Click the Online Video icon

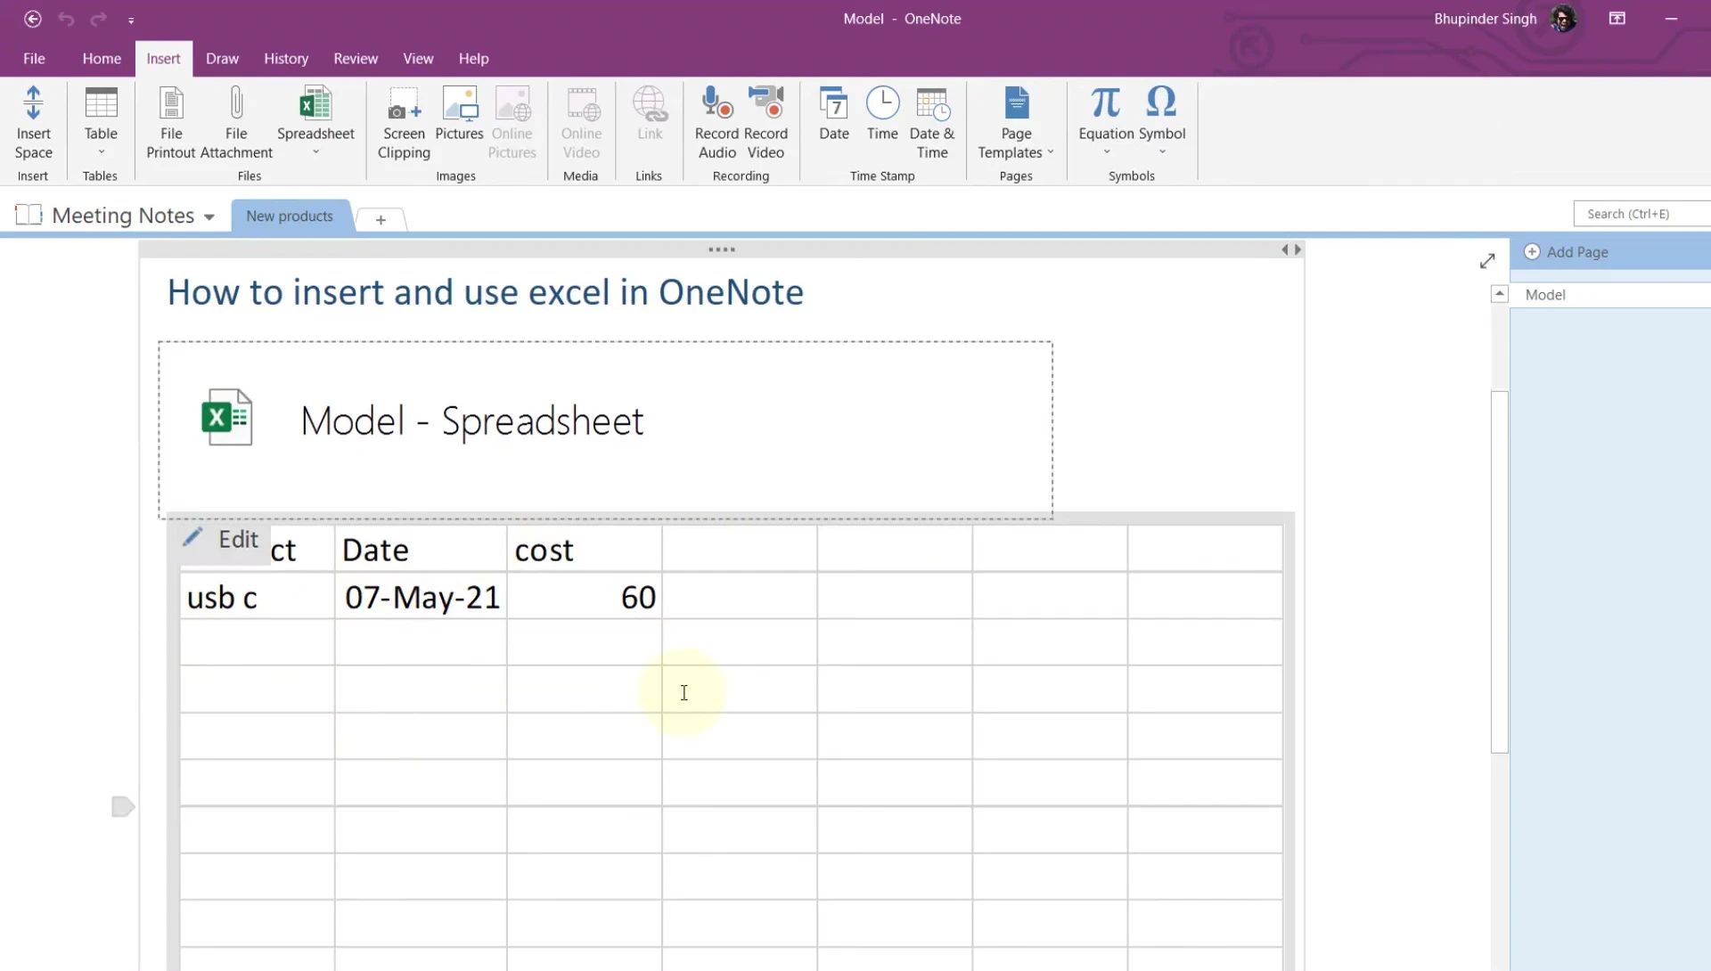[x=582, y=103]
